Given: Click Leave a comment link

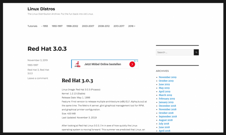Looking at the screenshot, I should click(38, 78).
